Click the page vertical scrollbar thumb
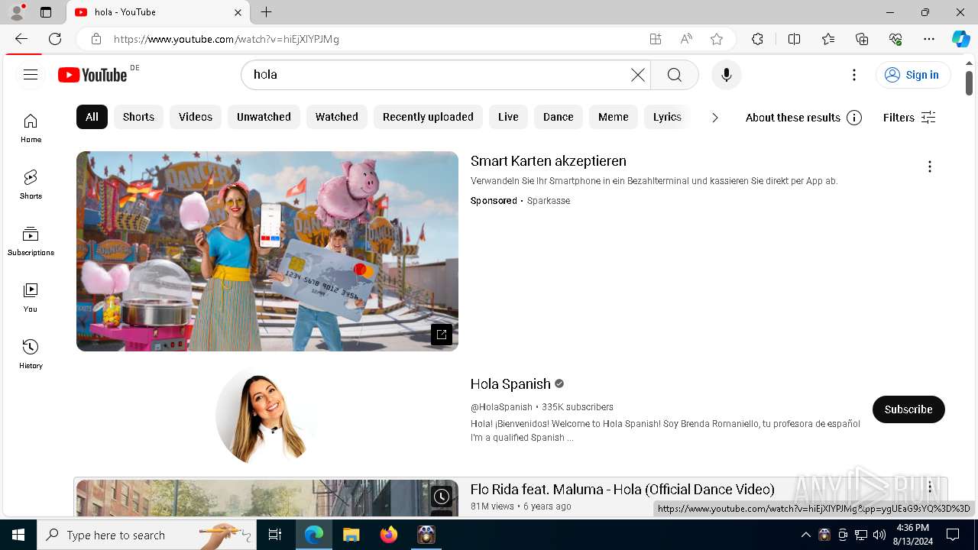The width and height of the screenshot is (978, 550). point(969,83)
